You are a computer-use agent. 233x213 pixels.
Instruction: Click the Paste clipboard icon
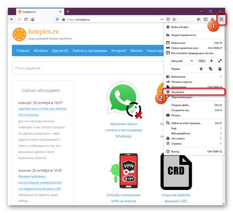coord(220,69)
